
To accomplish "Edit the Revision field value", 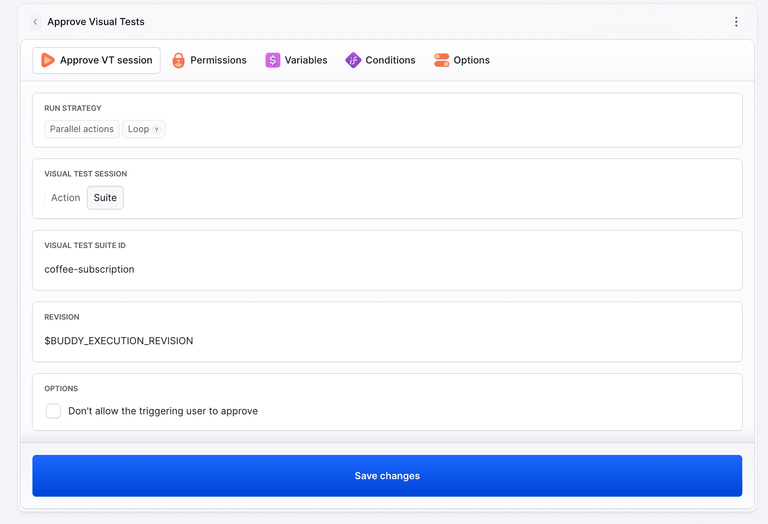I will [x=387, y=341].
